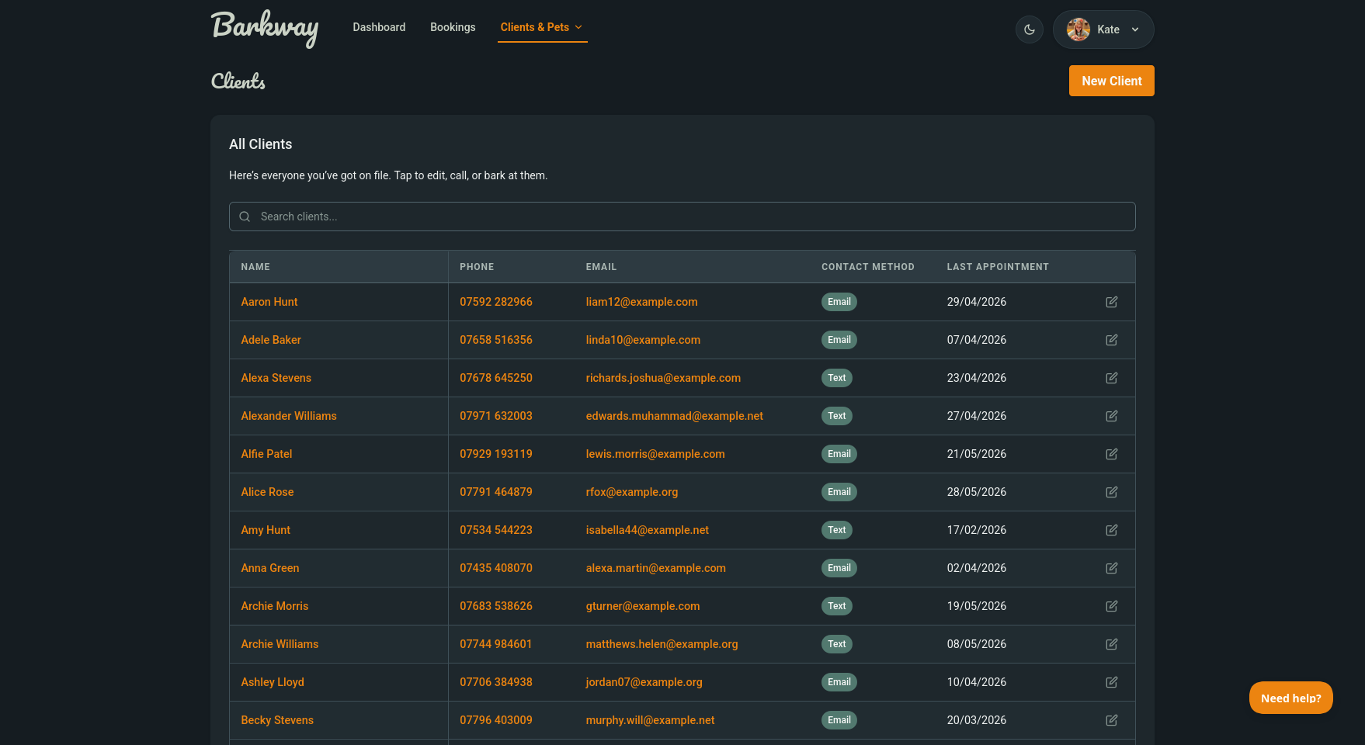This screenshot has height=745, width=1365.
Task: Email rfox@example.org for Alice Rose
Action: (631, 492)
